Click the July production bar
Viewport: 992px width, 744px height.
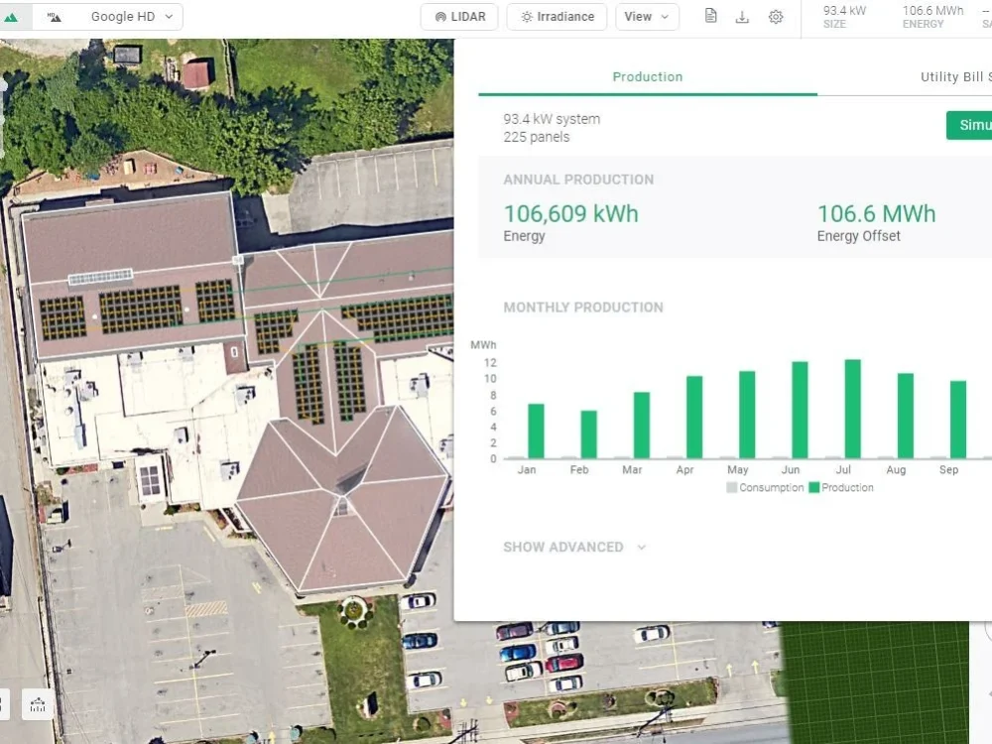[852, 409]
